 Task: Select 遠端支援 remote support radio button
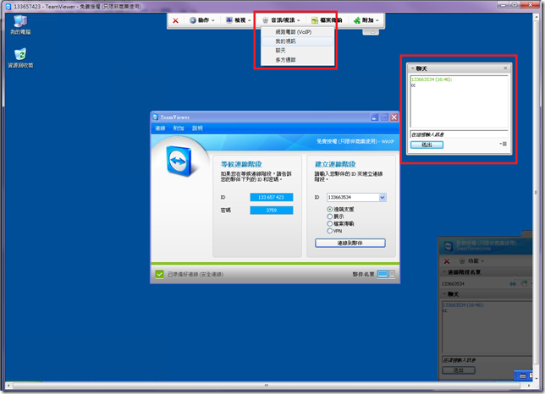click(x=329, y=210)
